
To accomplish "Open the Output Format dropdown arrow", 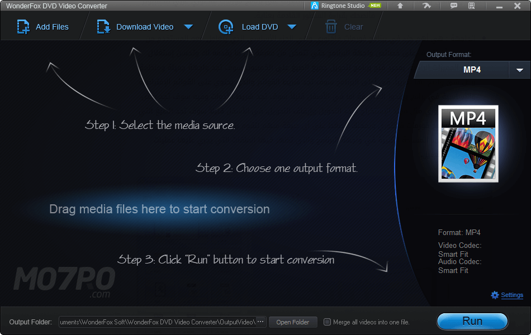I will tap(519, 70).
